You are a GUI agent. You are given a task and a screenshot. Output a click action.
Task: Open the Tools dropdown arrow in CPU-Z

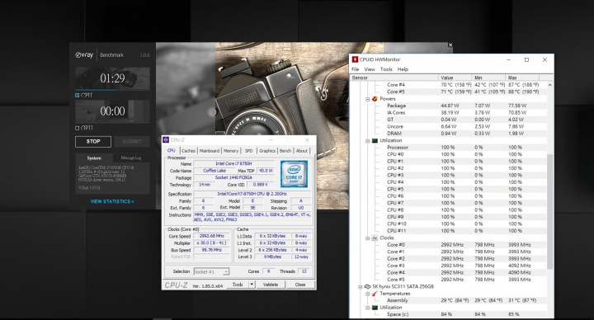coord(252,285)
